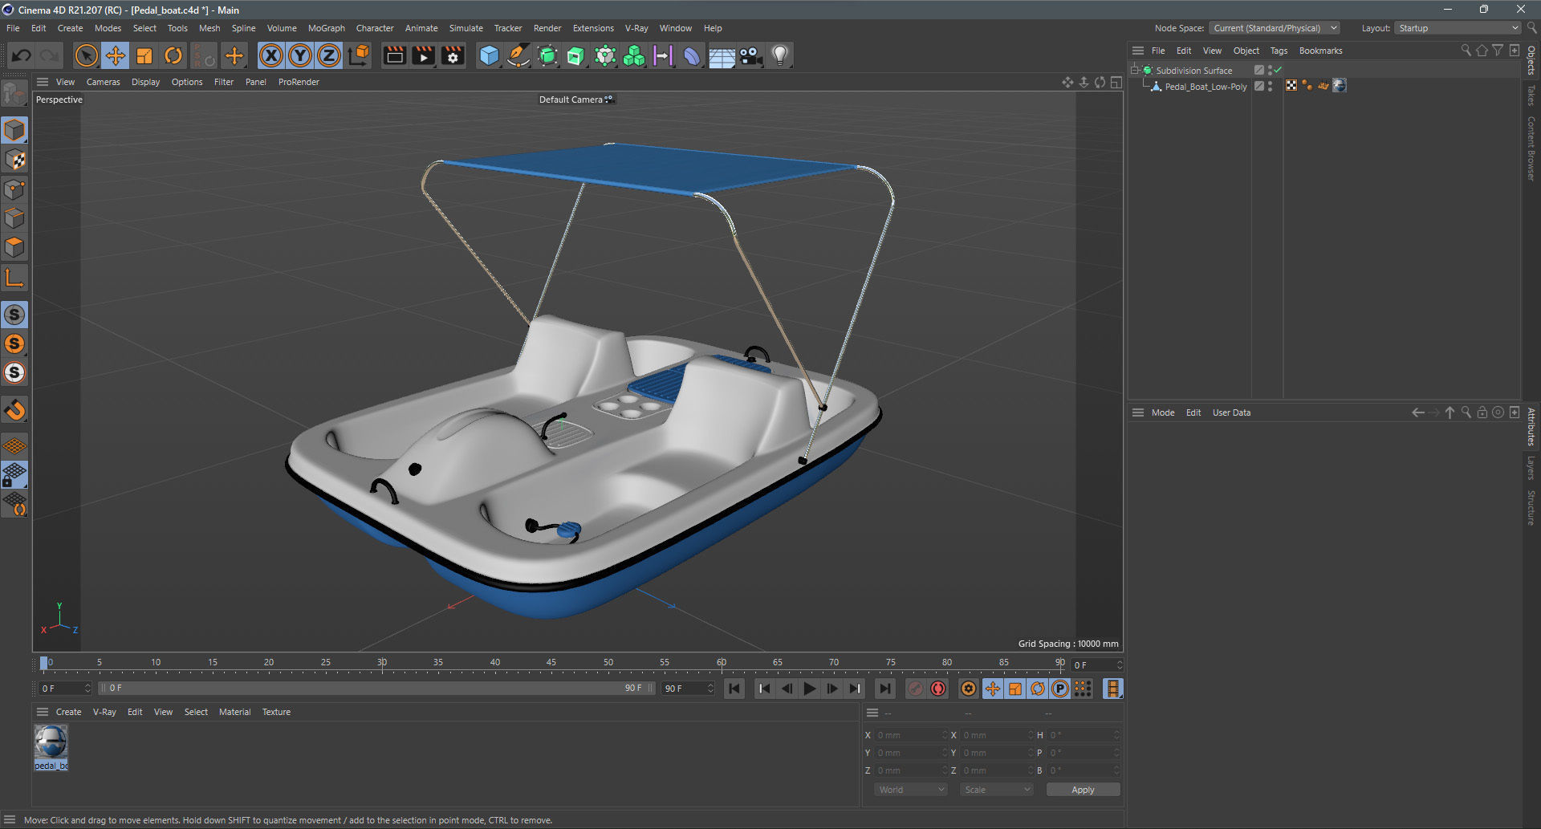This screenshot has height=829, width=1541.
Task: Click the X position input field
Action: click(909, 735)
